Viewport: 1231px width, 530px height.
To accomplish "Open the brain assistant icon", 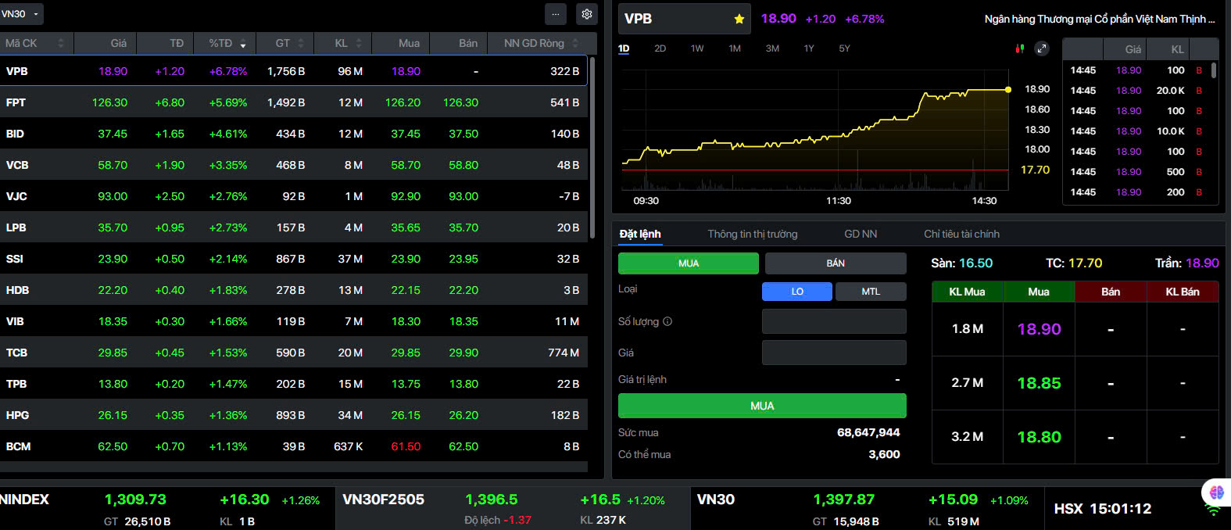I will (1216, 492).
